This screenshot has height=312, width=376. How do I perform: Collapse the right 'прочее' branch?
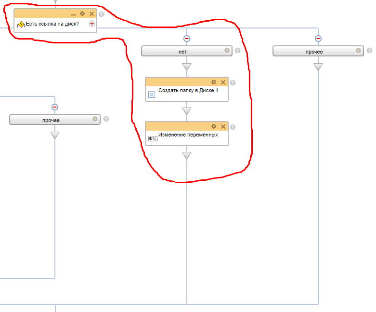pos(318,39)
